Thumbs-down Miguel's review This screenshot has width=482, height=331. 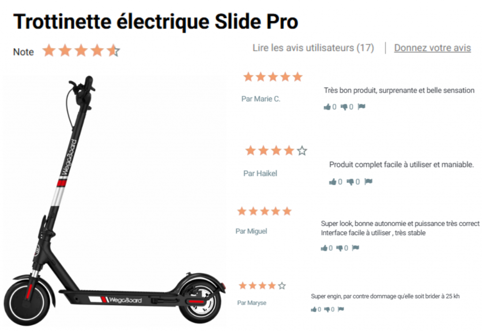tap(339, 248)
